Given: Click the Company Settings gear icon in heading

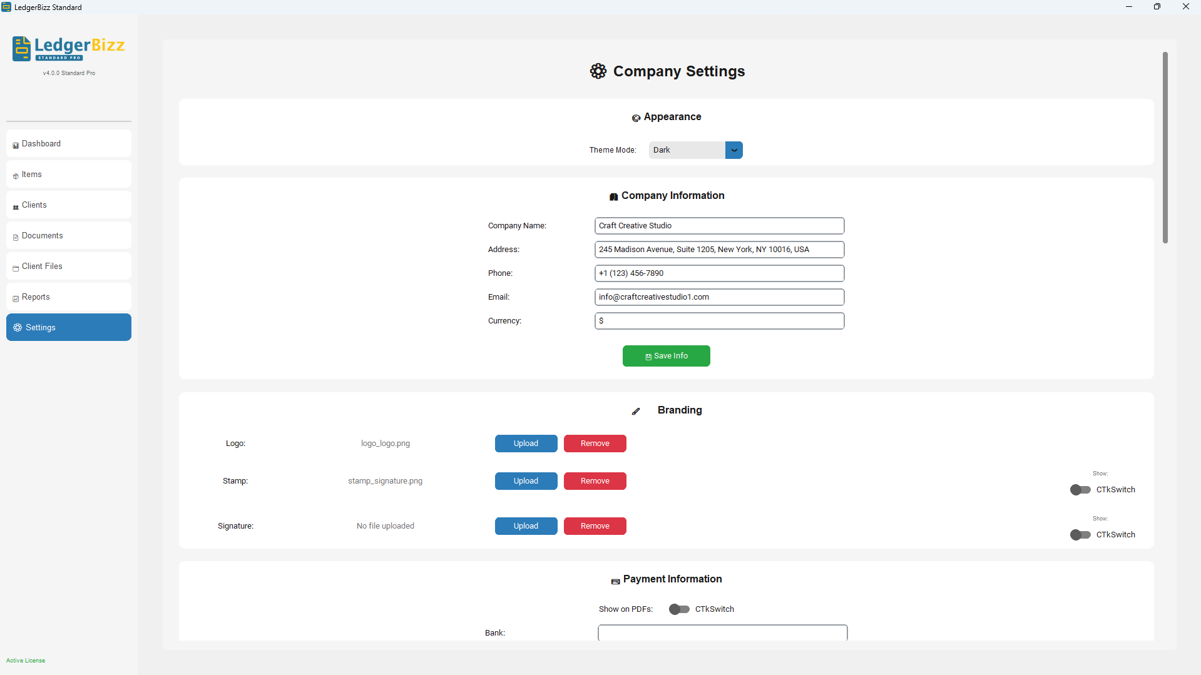Looking at the screenshot, I should click(x=598, y=71).
